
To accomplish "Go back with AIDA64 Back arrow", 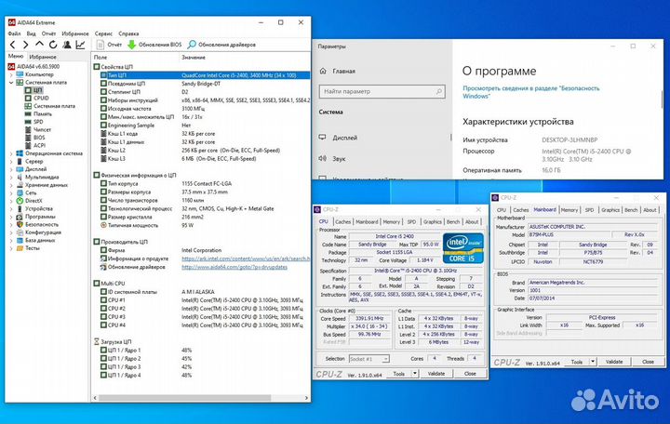I will click(12, 45).
